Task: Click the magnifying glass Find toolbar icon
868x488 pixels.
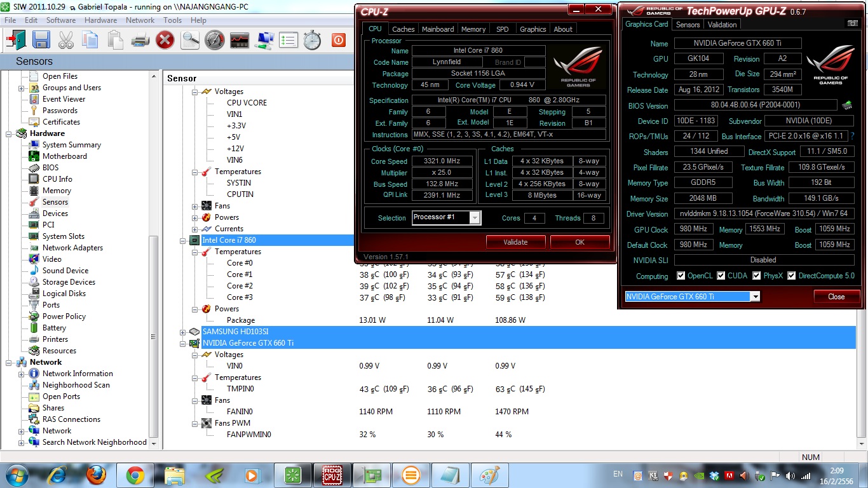Action: pos(190,40)
